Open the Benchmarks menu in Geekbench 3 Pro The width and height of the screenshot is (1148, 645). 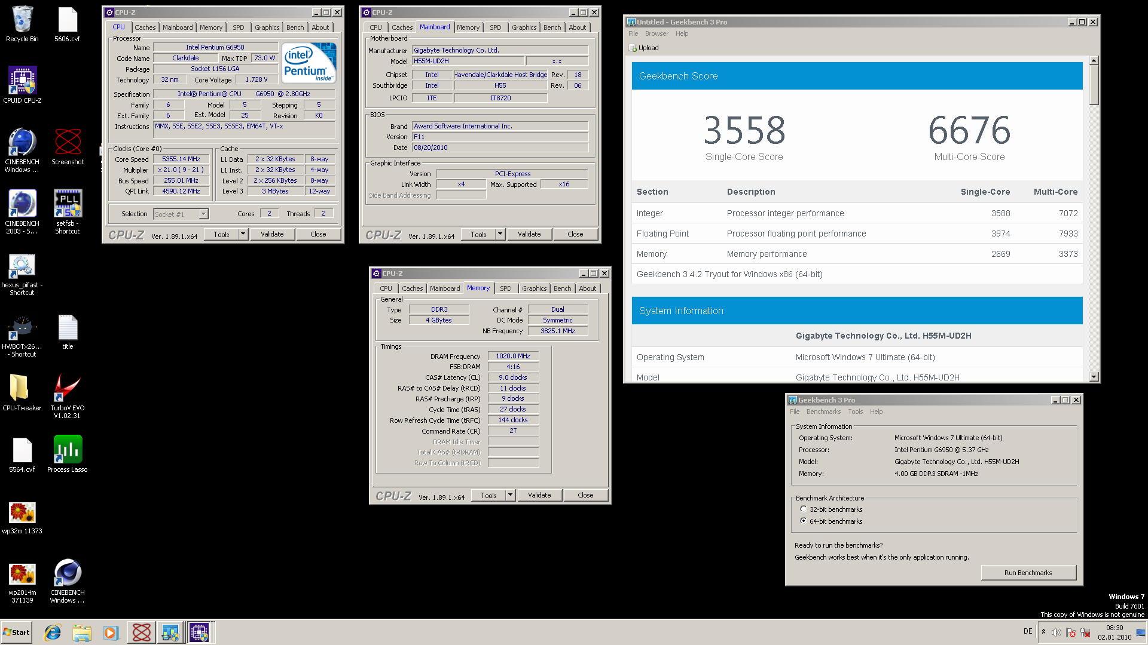point(823,411)
